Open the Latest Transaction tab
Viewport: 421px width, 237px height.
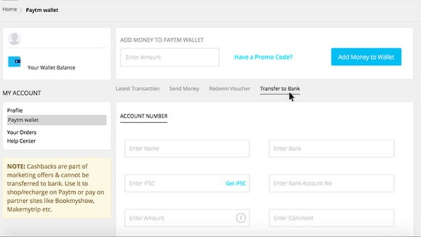[137, 88]
